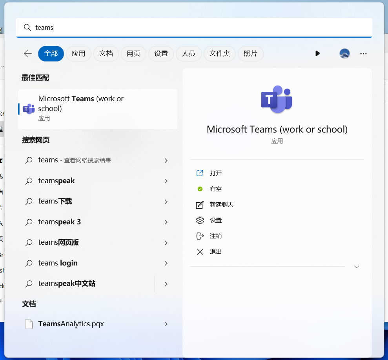Click the 注销 sign-out icon
This screenshot has height=360, width=388.
pos(200,236)
